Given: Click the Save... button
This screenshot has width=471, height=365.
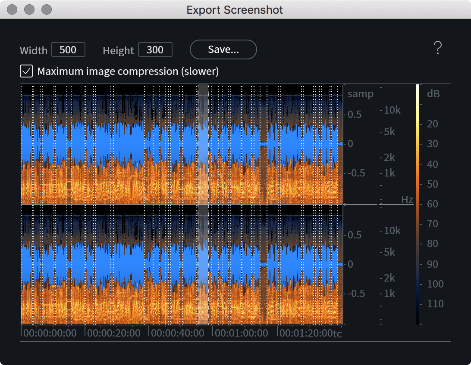Looking at the screenshot, I should [223, 49].
